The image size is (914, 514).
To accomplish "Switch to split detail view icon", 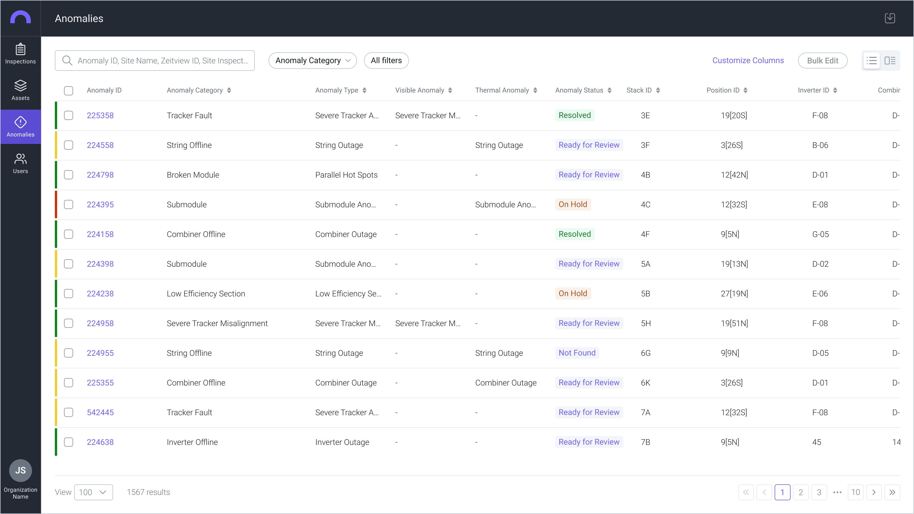I will (890, 61).
